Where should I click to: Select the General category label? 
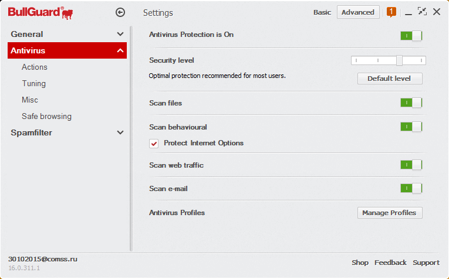tap(27, 35)
